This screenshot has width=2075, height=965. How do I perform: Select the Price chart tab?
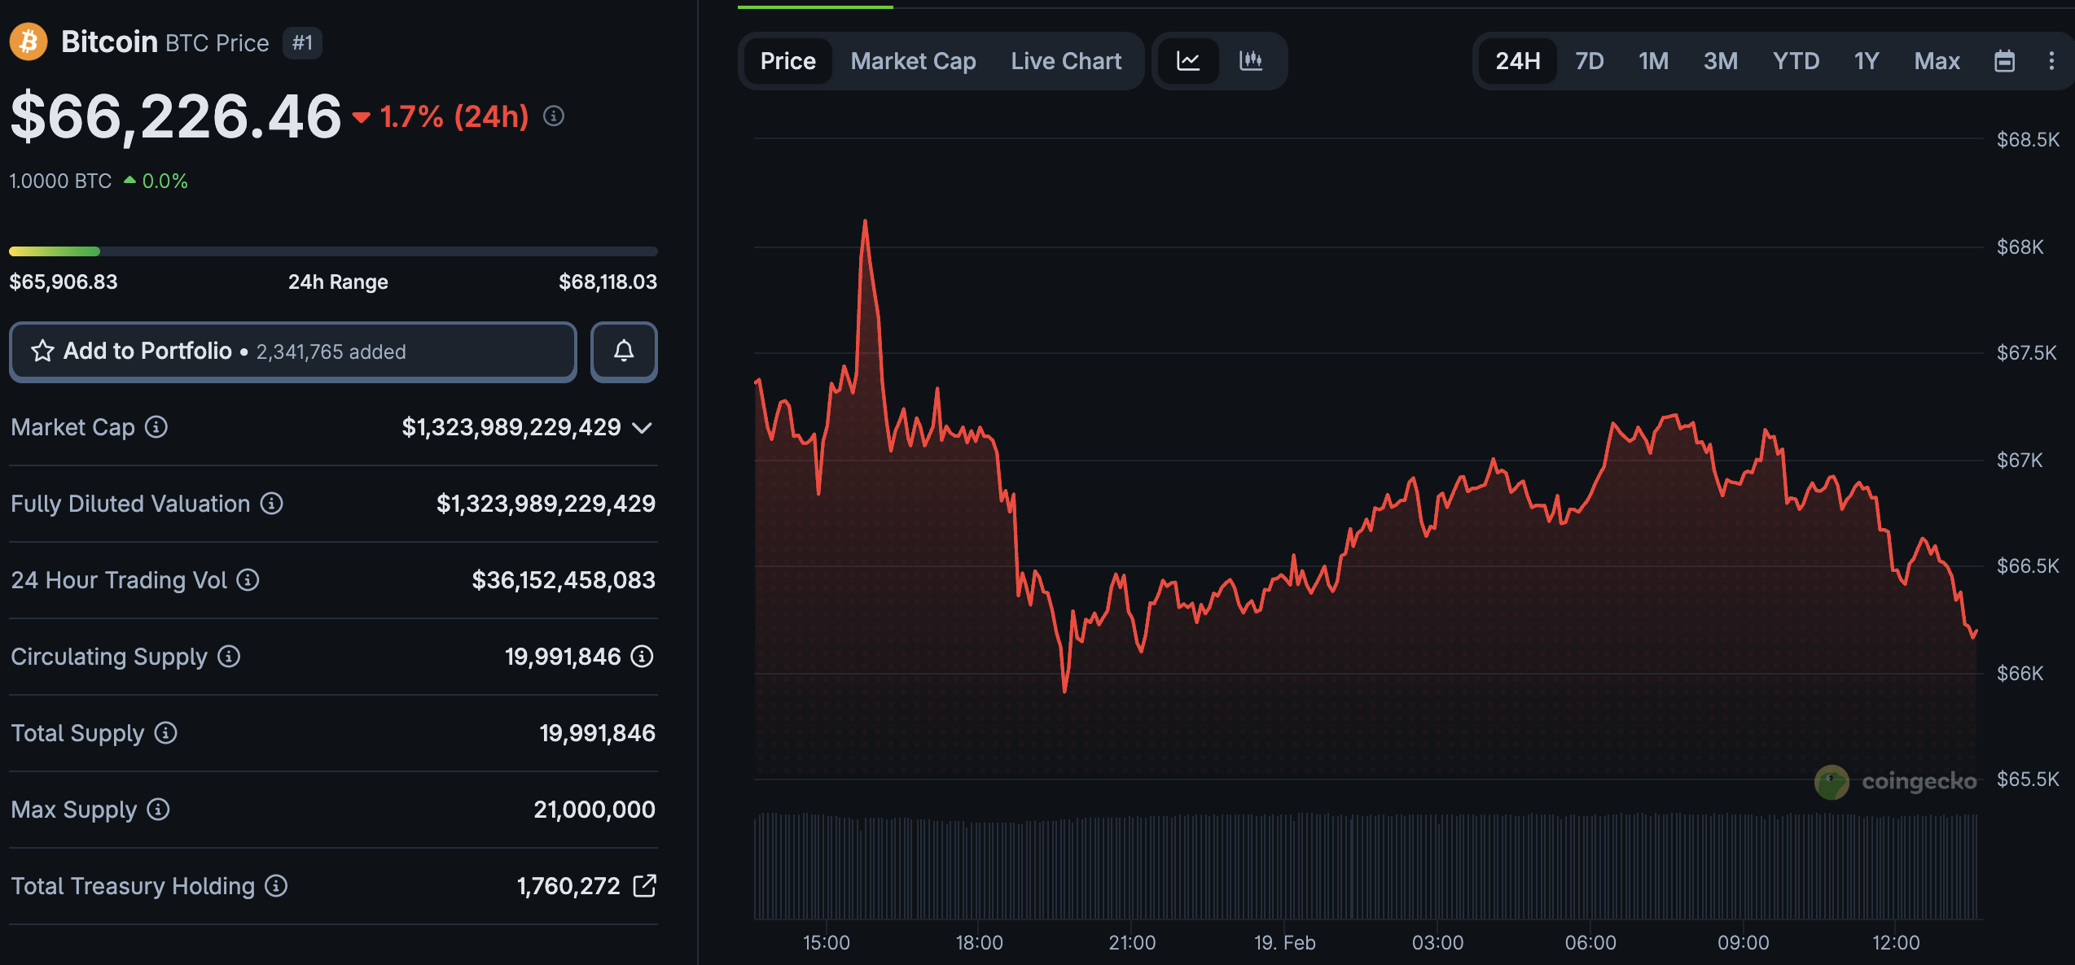tap(788, 61)
